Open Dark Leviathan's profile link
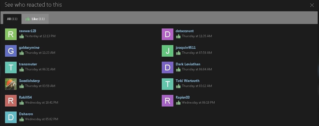This screenshot has height=126, width=319. pyautogui.click(x=188, y=64)
